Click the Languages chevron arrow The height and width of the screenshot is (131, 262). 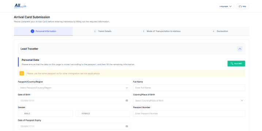(x=231, y=6)
